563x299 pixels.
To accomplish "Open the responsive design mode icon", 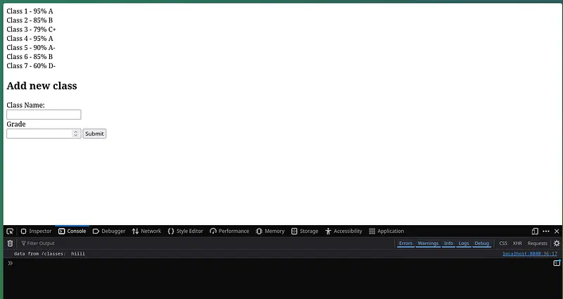I will [535, 231].
